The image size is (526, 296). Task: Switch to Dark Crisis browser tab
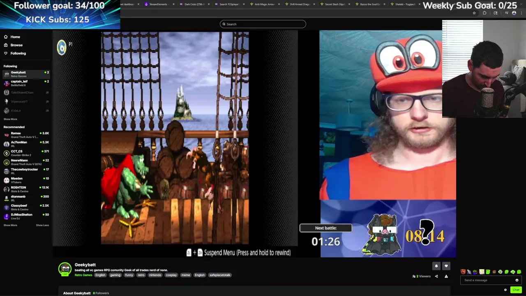(x=193, y=4)
